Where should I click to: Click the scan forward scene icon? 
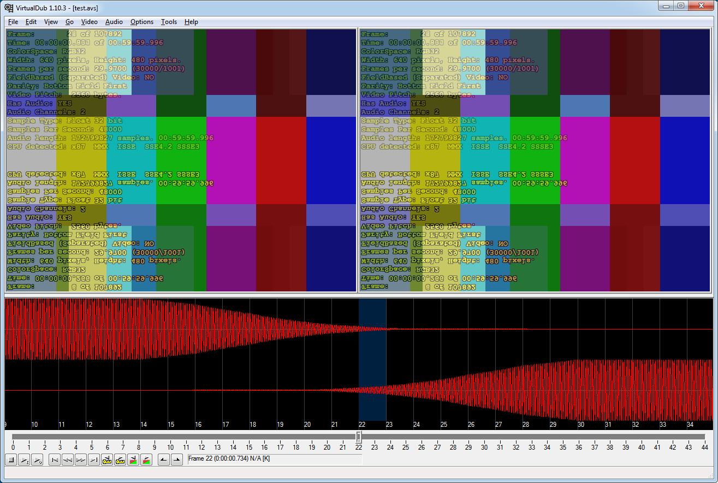tap(146, 460)
